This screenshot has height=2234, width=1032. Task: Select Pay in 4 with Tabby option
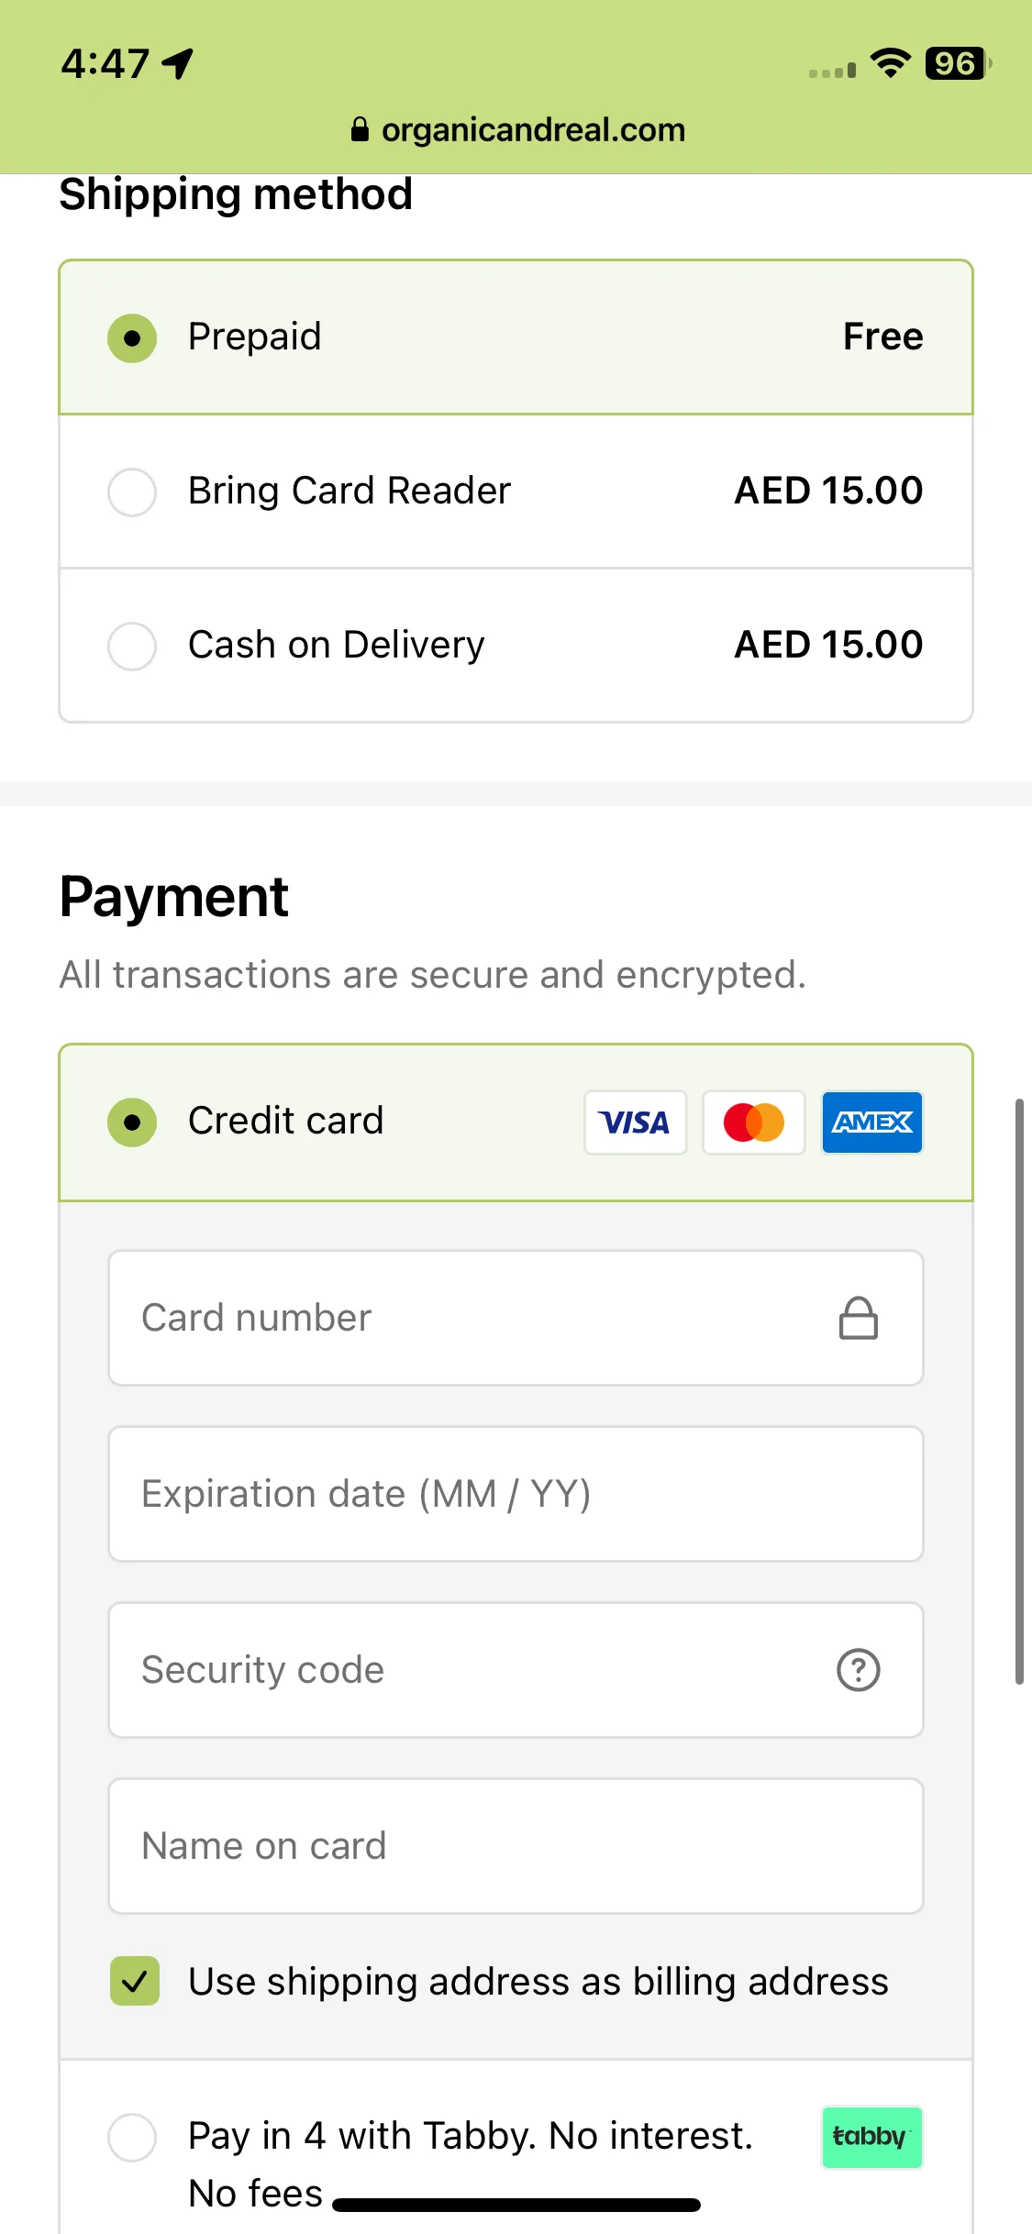pyautogui.click(x=132, y=2137)
